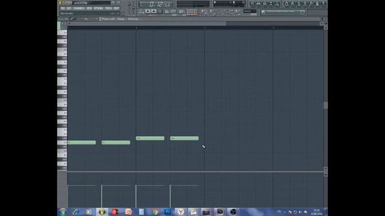Click the tempo display

[170, 11]
